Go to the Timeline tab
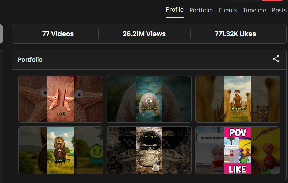 pyautogui.click(x=254, y=10)
